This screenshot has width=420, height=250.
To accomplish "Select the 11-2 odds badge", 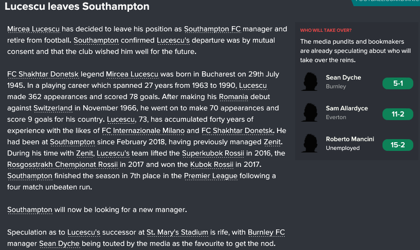I will 398,114.
